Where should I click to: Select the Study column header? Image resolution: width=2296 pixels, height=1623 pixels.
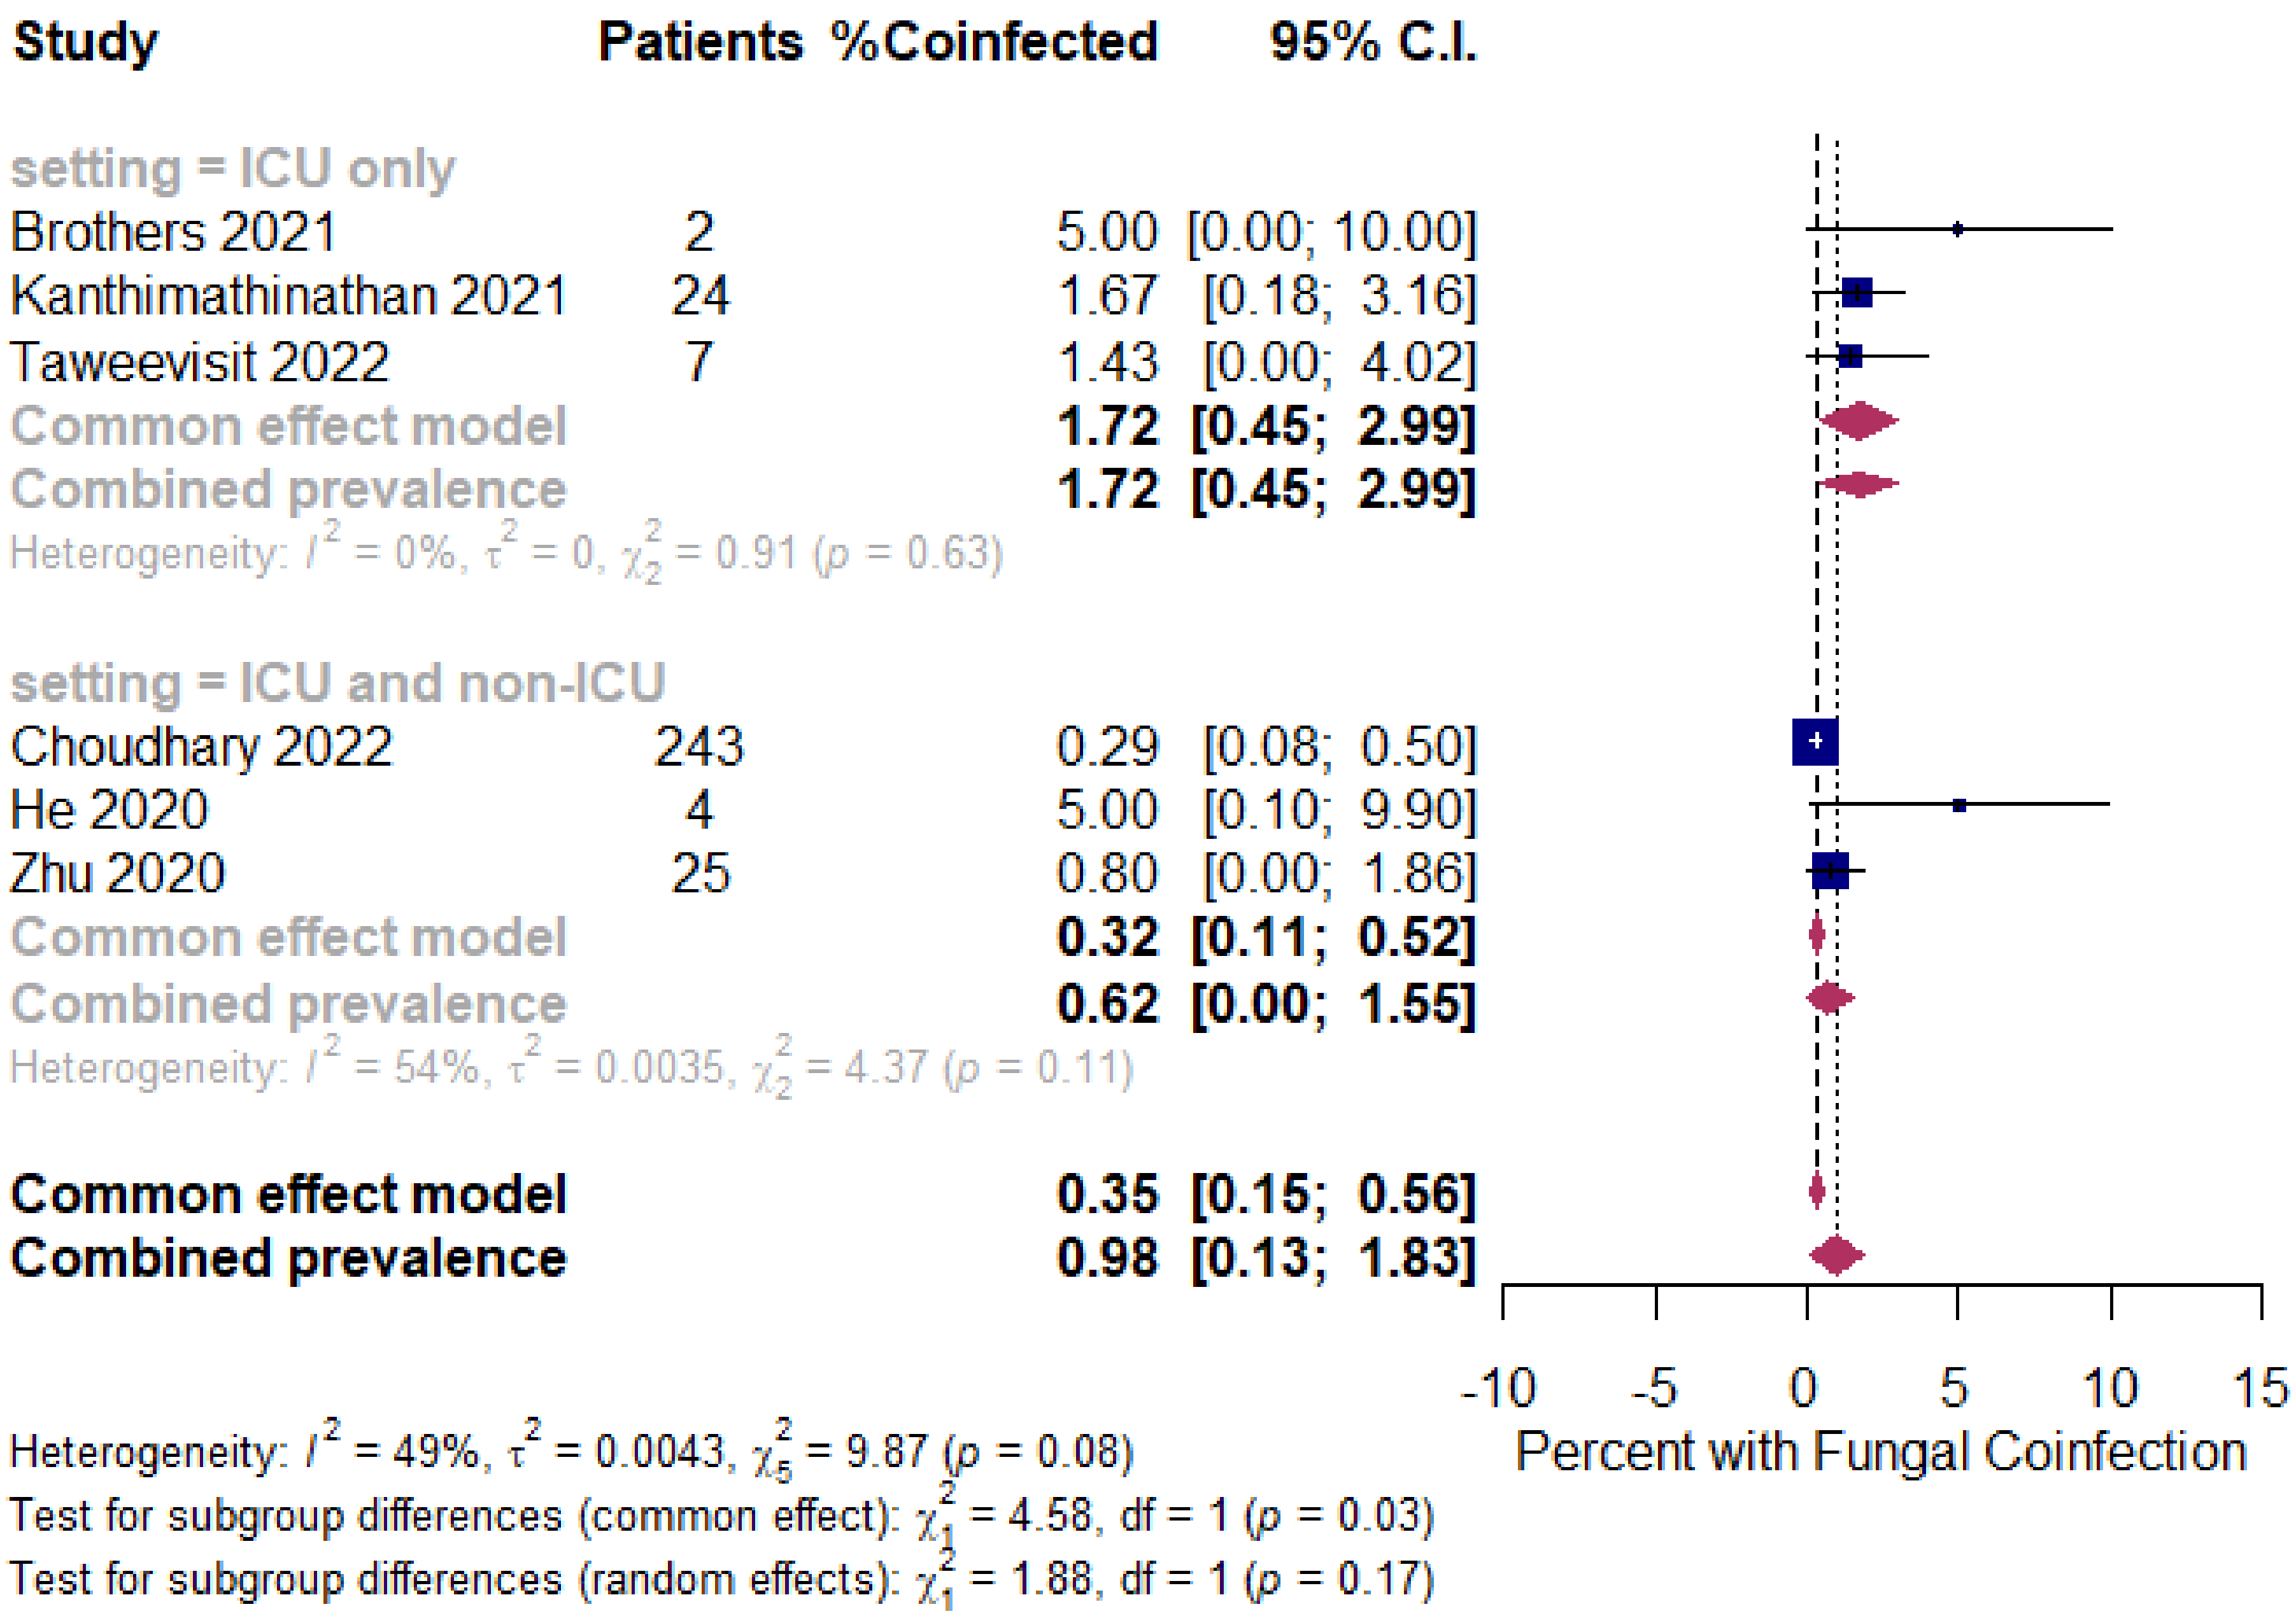86,43
